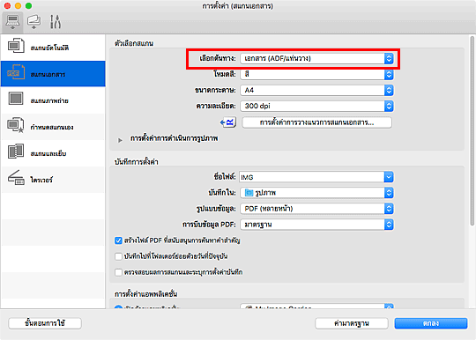Click the บันทึกการตั้งค่า section heading

[137, 162]
